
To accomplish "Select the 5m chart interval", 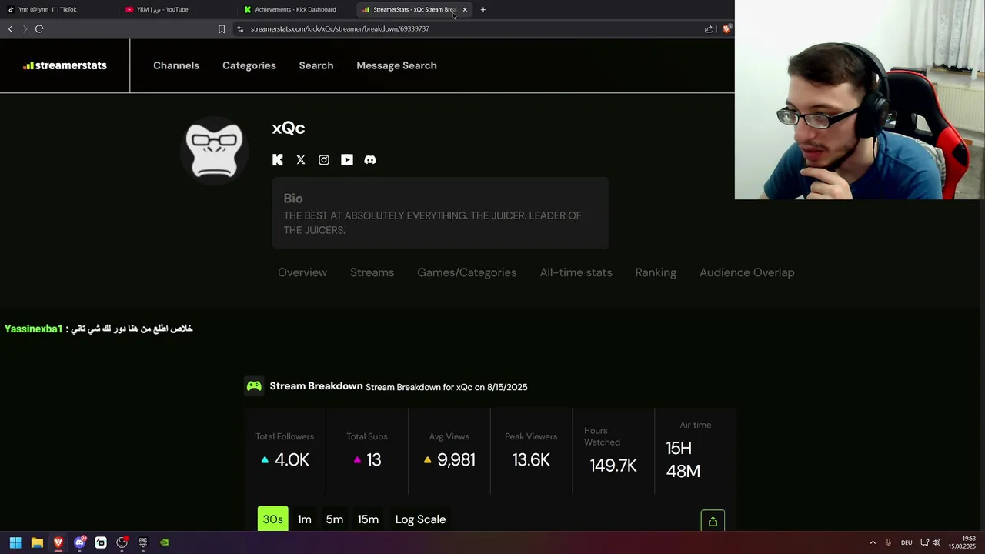I will coord(335,519).
